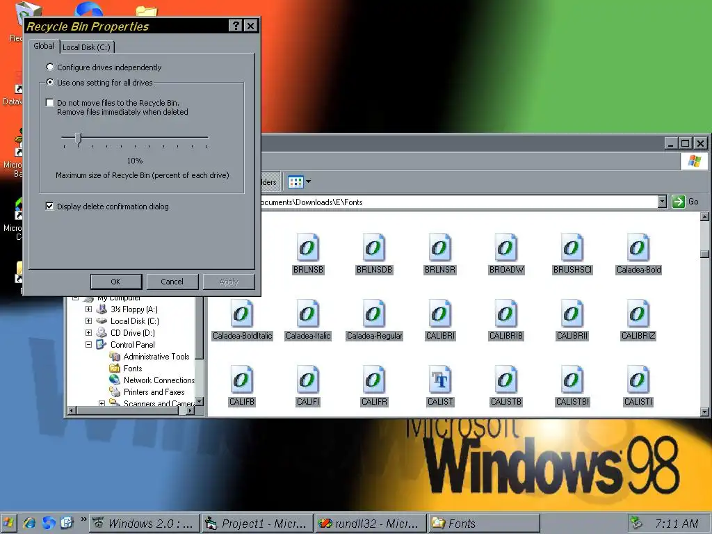The image size is (712, 534).
Task: Switch to the Local Disk (C:) tab
Action: (x=86, y=47)
